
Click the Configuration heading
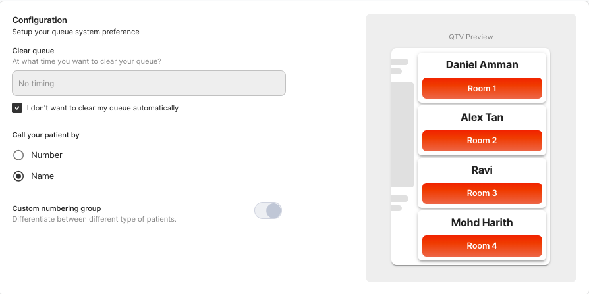click(40, 20)
